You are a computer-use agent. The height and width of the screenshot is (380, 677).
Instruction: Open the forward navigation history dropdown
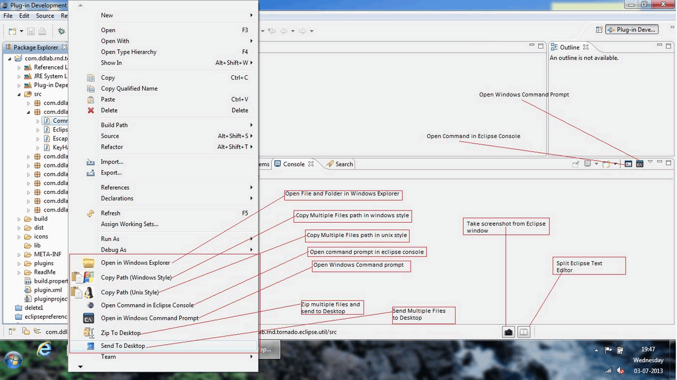pos(312,31)
